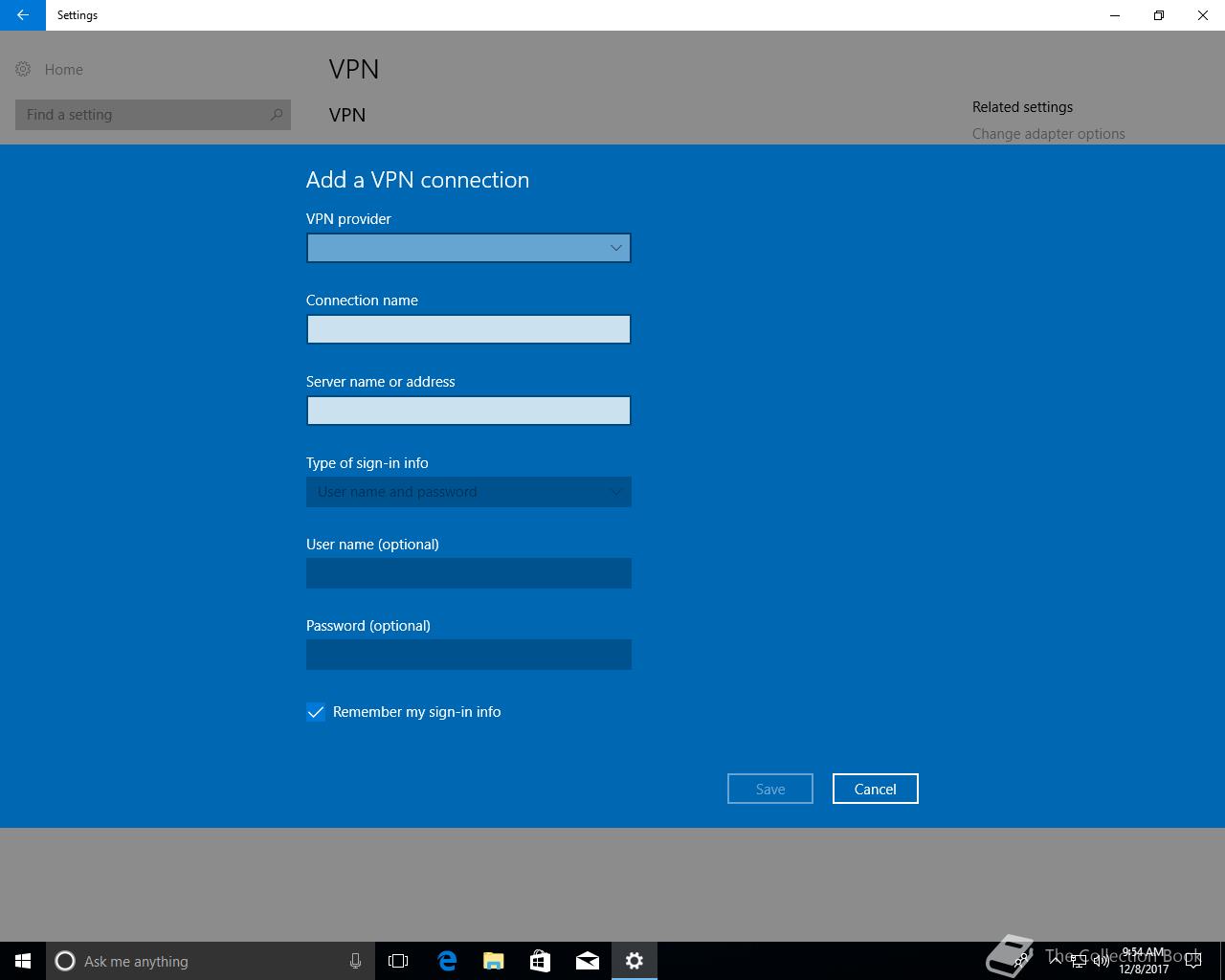Launch Microsoft Edge from taskbar
1225x980 pixels.
[446, 961]
